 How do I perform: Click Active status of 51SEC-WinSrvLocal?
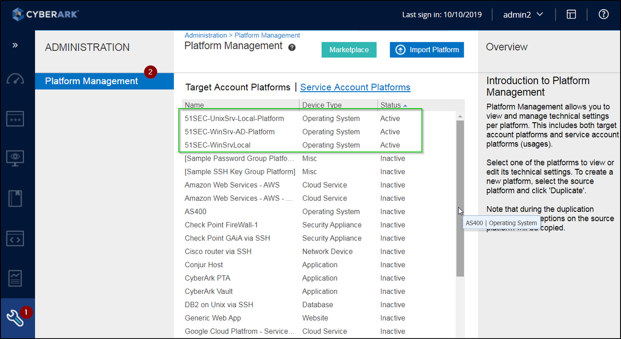point(390,145)
